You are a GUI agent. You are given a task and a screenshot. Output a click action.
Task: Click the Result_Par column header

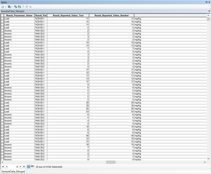(41, 15)
